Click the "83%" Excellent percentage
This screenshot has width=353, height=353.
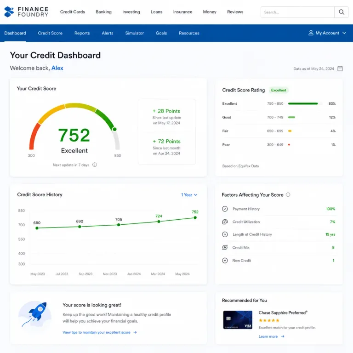pyautogui.click(x=332, y=103)
